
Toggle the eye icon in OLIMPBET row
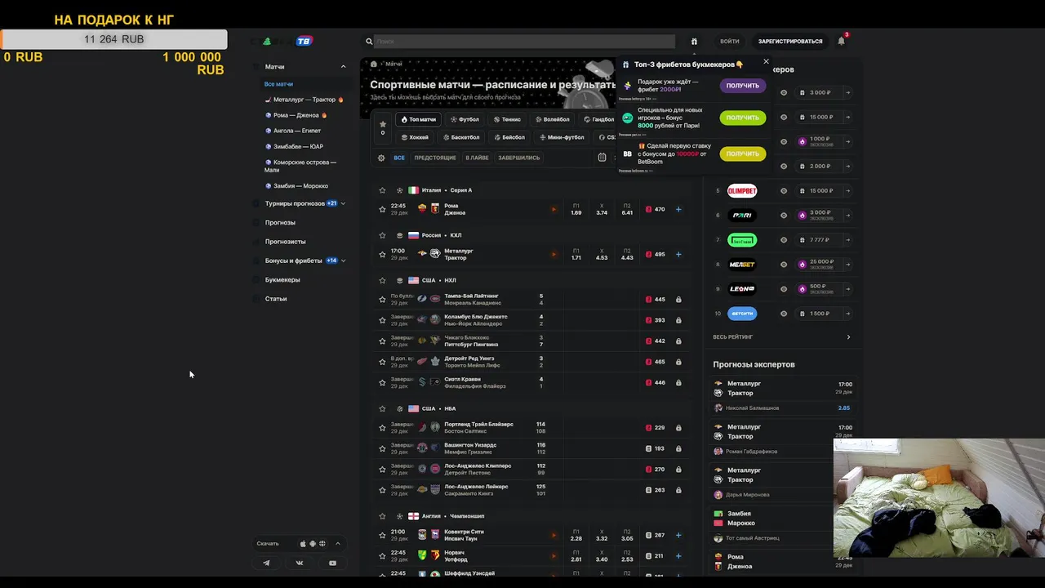[x=784, y=191]
